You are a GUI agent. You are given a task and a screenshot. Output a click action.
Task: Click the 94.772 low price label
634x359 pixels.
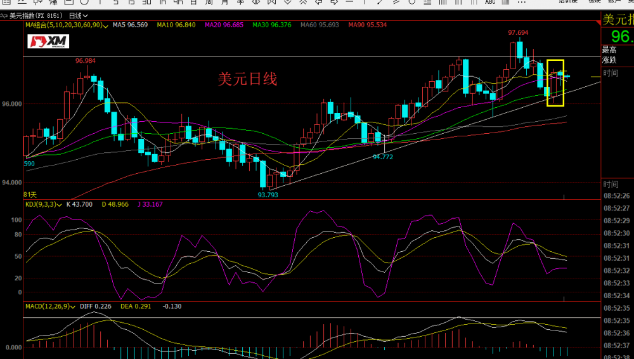382,157
